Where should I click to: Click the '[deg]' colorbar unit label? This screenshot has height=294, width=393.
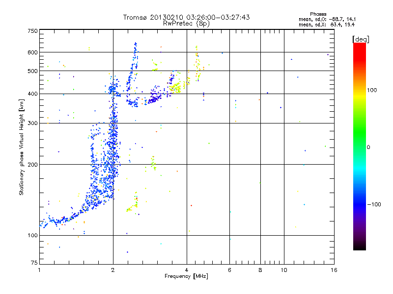[361, 39]
